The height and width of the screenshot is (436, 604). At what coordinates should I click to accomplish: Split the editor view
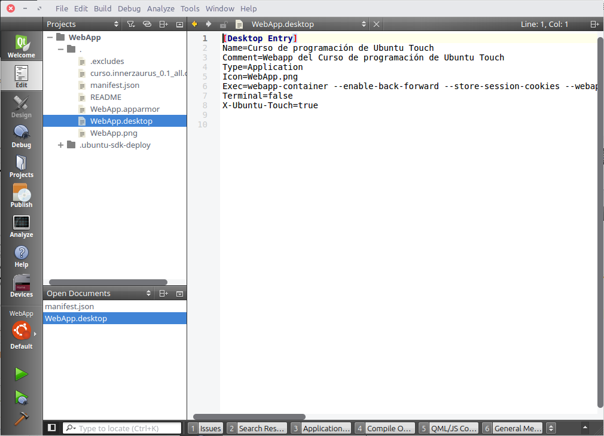594,25
